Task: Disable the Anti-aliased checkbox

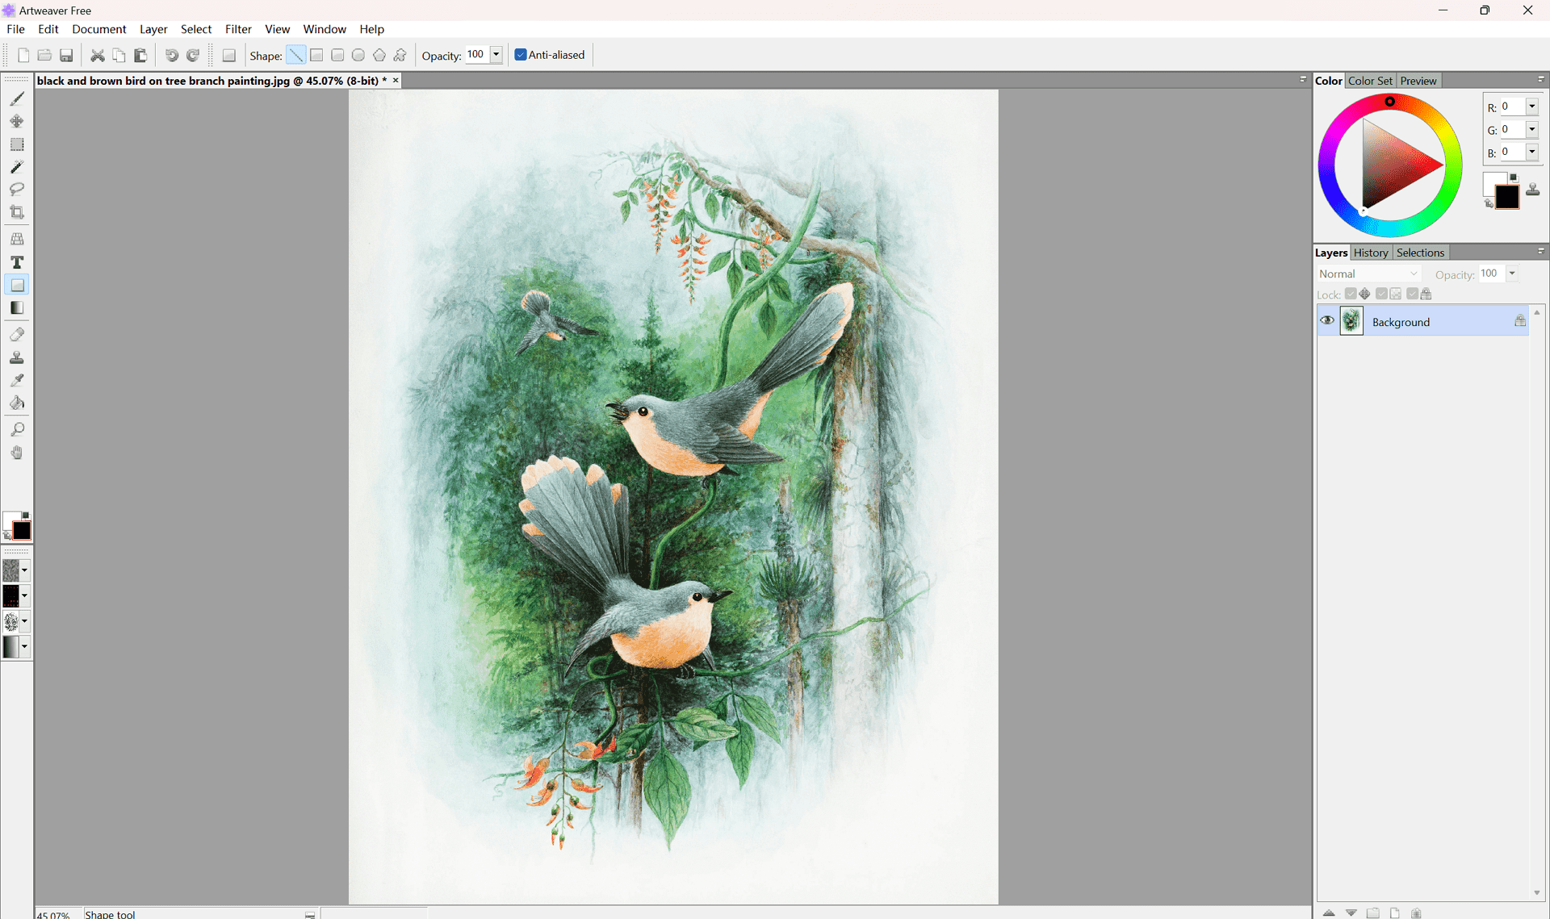Action: pyautogui.click(x=521, y=55)
